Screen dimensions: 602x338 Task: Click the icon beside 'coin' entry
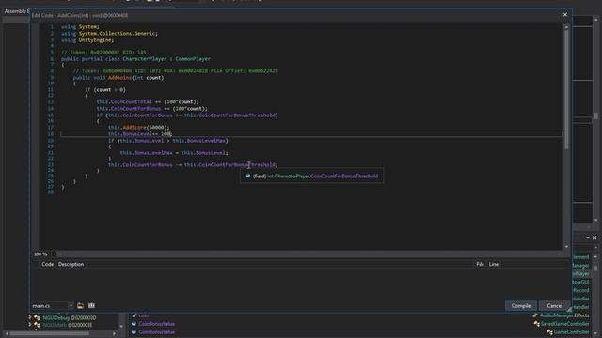point(134,315)
